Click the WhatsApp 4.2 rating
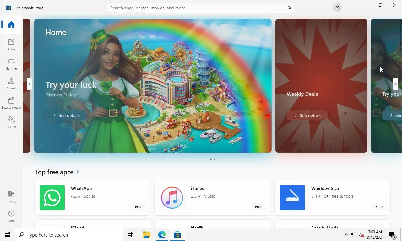 (76, 196)
